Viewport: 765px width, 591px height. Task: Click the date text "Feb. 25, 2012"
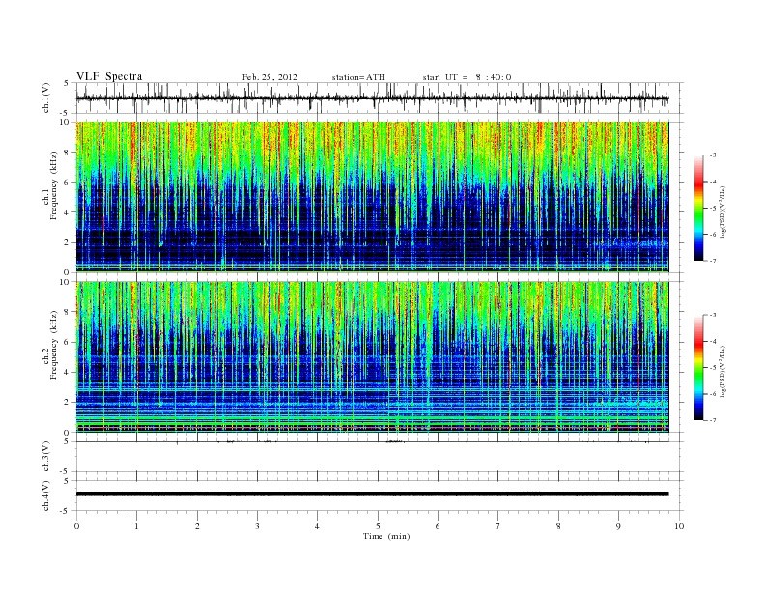click(269, 77)
